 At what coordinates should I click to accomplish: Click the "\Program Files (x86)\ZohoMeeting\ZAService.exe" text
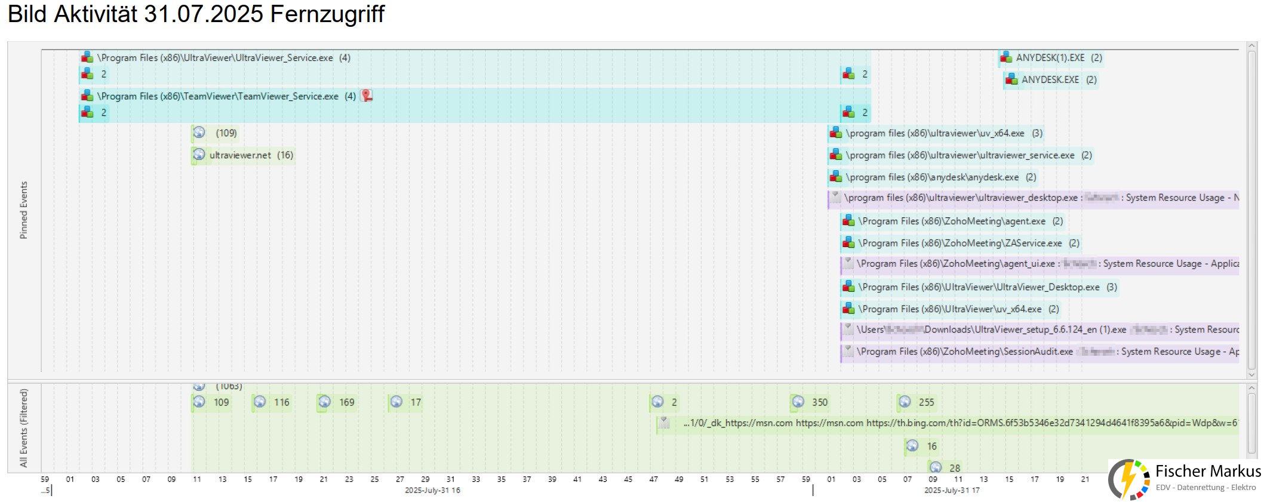[x=960, y=243]
